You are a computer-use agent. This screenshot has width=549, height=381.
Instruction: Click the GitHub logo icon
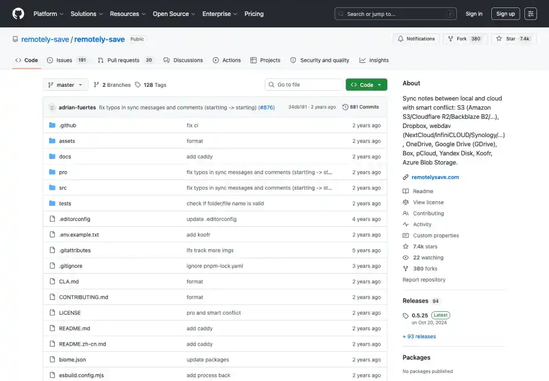pyautogui.click(x=18, y=14)
